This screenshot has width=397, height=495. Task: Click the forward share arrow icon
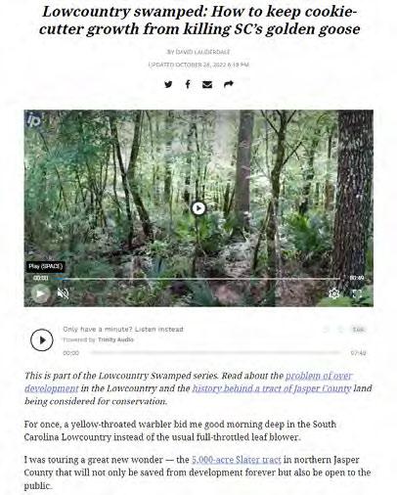pyautogui.click(x=229, y=84)
